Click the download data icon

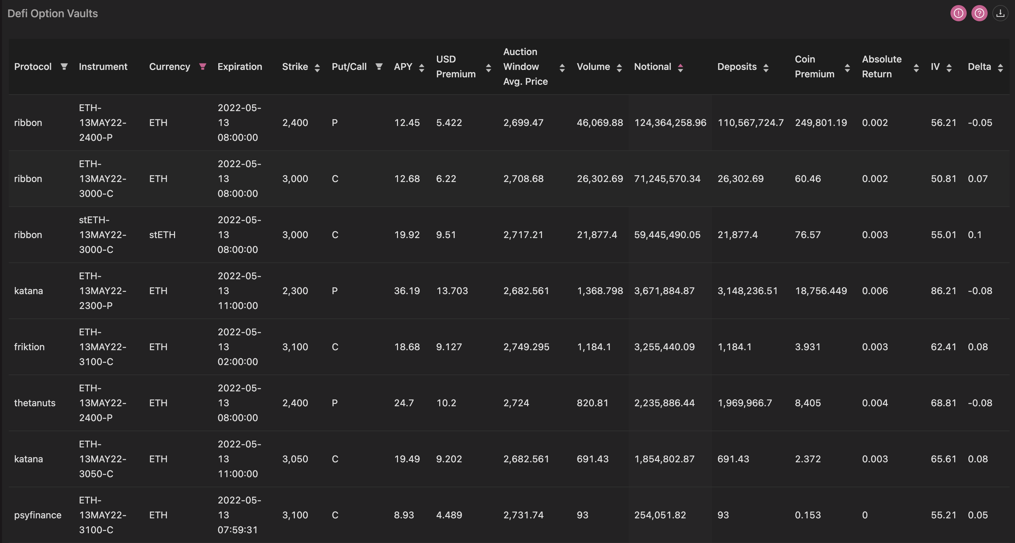click(x=1000, y=14)
